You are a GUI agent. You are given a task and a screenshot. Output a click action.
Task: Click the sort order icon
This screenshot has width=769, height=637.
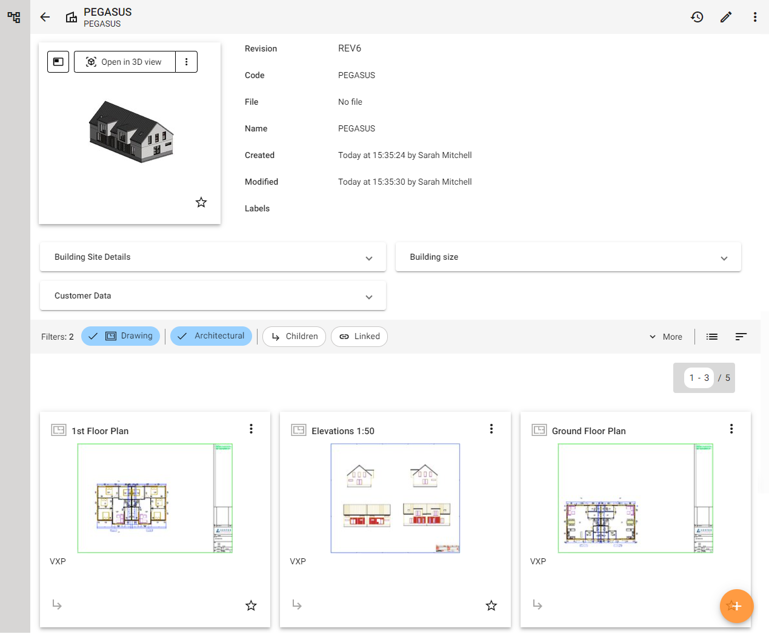(741, 337)
